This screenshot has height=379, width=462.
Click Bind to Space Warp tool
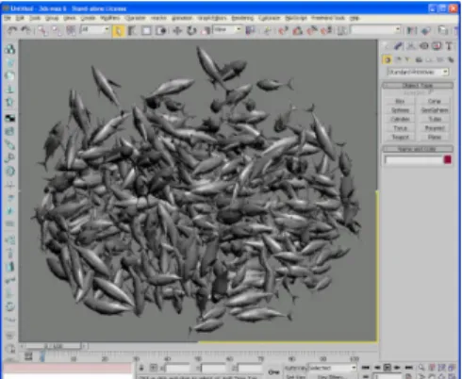(71, 30)
